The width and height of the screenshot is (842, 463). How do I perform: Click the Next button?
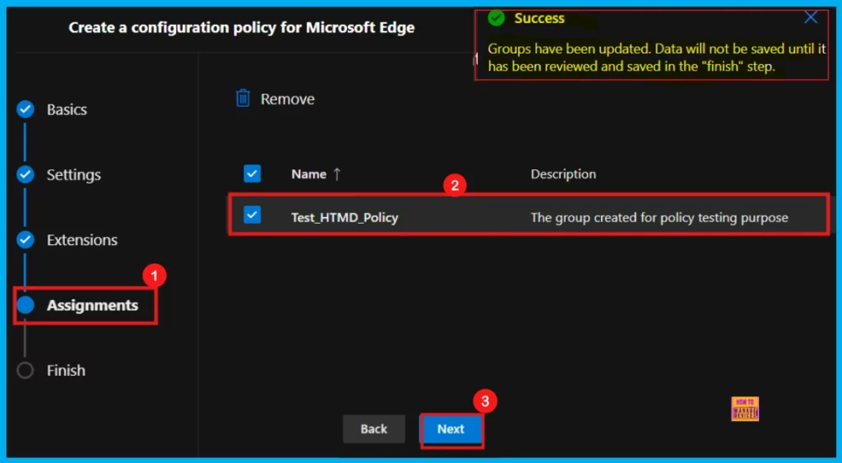pos(451,428)
